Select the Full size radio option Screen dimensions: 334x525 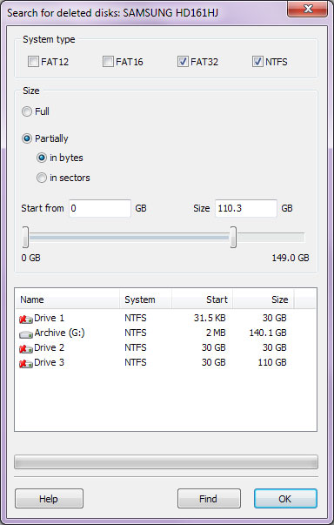(x=27, y=111)
